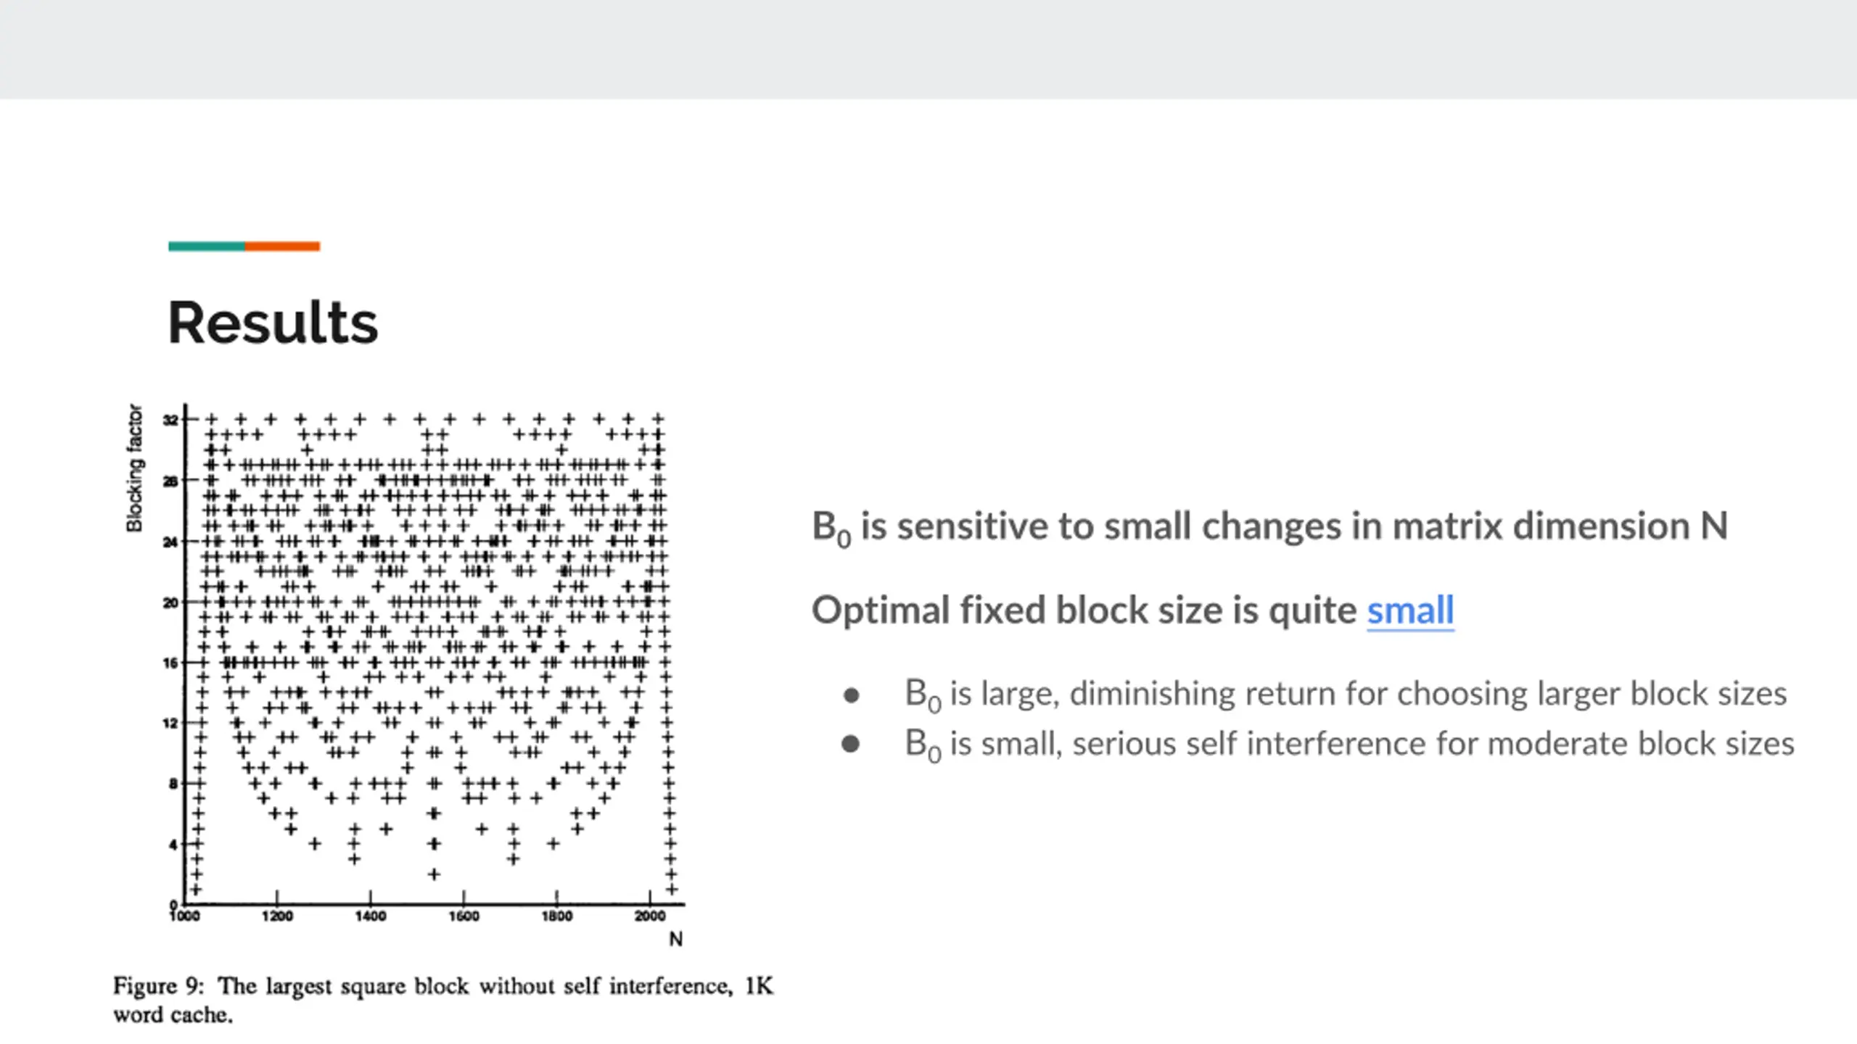1857x1044 pixels.
Task: Click the orange segment of the accent bar
Action: click(282, 246)
